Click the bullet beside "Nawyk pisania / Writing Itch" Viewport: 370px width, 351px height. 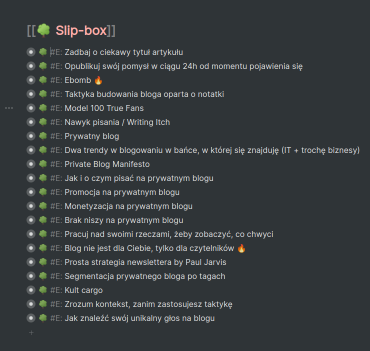(31, 122)
